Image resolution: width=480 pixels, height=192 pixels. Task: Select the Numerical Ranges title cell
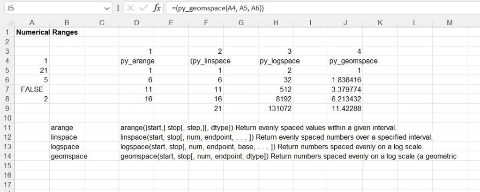(47, 33)
